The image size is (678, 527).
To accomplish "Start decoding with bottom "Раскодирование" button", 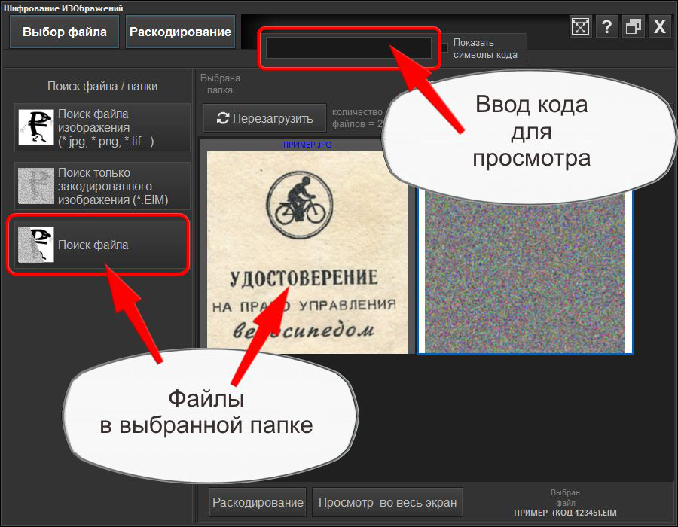I will pyautogui.click(x=257, y=501).
